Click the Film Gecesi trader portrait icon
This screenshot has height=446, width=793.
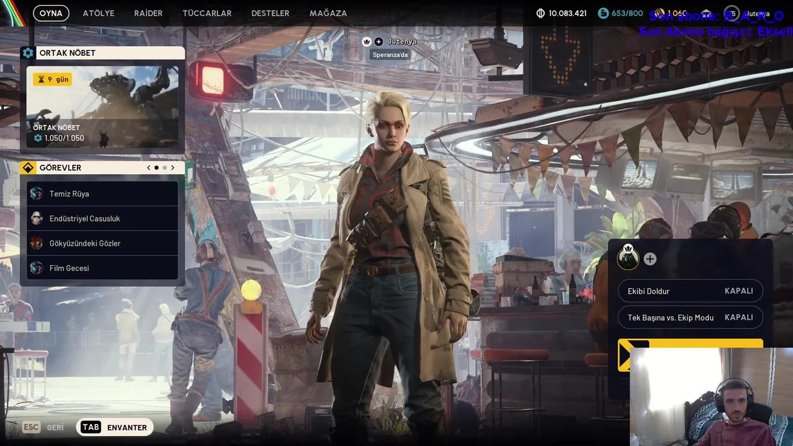point(37,268)
